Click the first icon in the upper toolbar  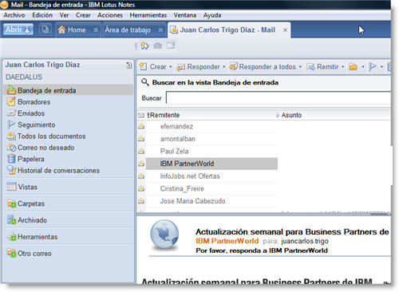[x=144, y=45]
